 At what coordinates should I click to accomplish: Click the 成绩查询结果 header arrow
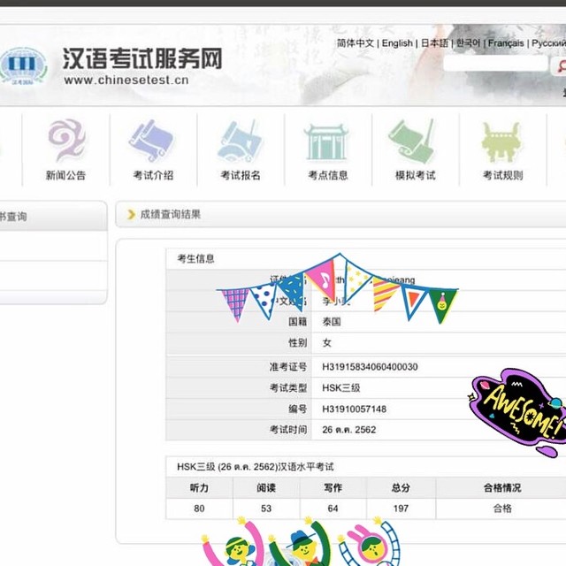[x=132, y=214]
